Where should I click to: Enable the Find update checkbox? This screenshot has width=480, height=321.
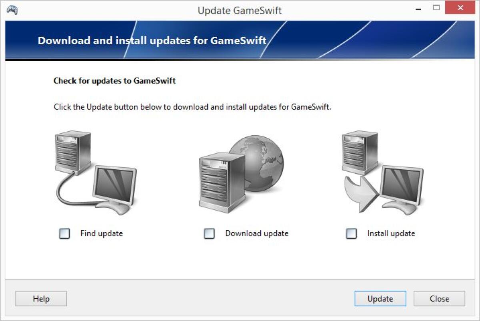click(x=64, y=234)
